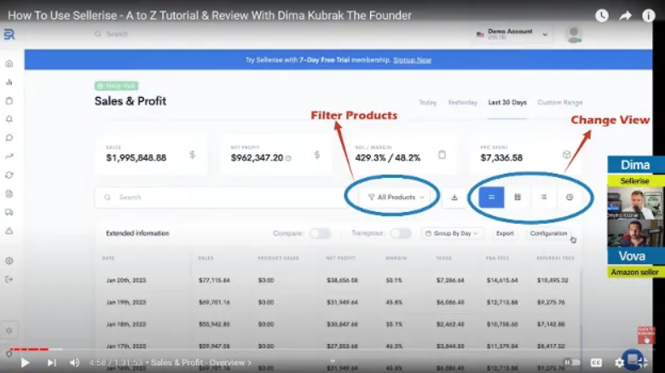This screenshot has height=373, width=665.
Task: Click the Jan 20th, 2023 row date
Action: point(126,280)
